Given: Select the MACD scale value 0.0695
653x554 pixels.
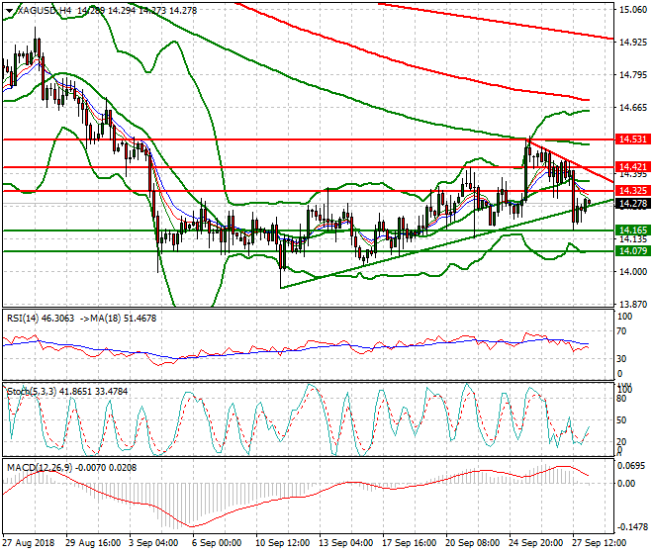Looking at the screenshot, I should [x=632, y=466].
